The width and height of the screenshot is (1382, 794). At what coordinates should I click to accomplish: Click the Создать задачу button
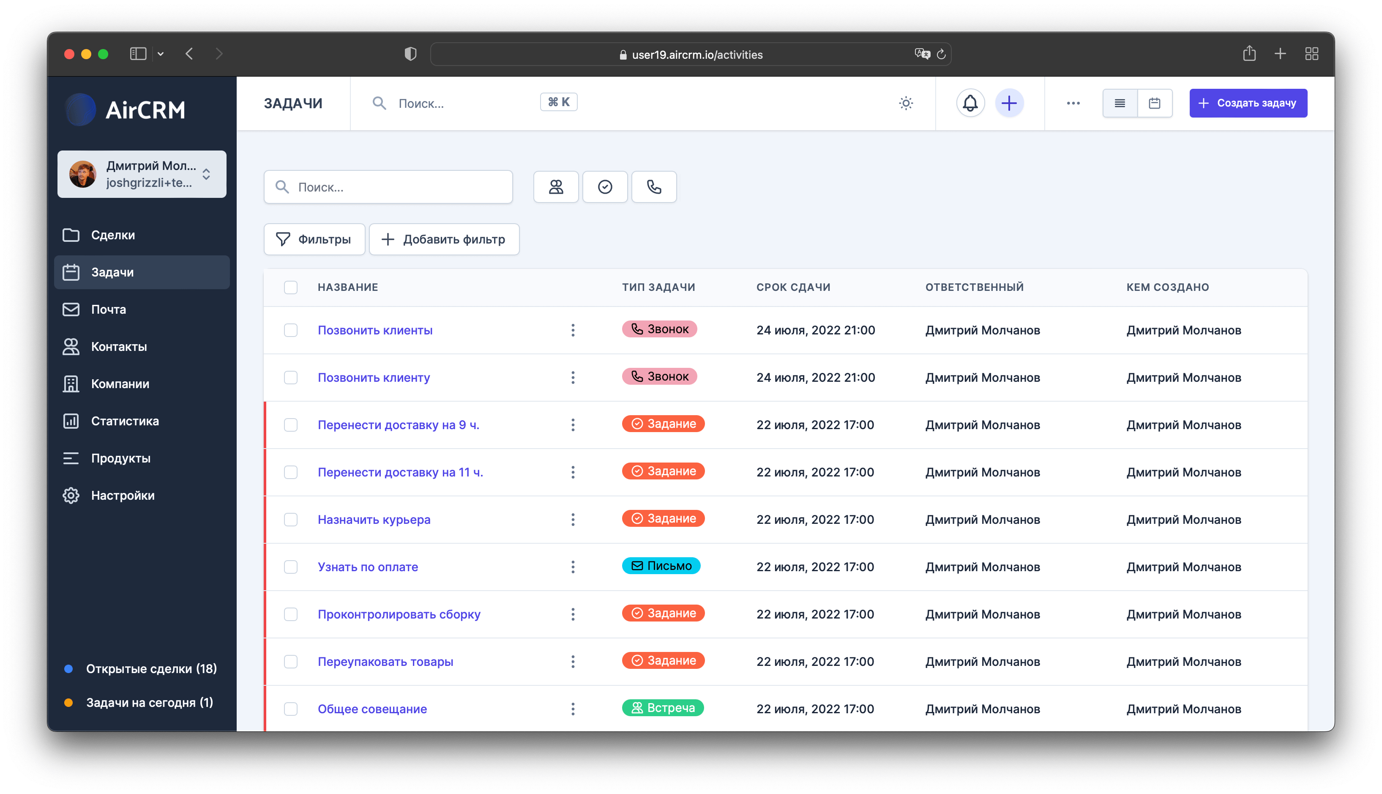pos(1248,102)
